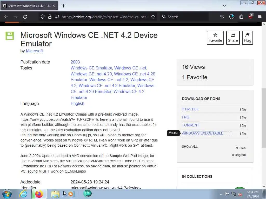Focus the browser Search field

pos(184,17)
